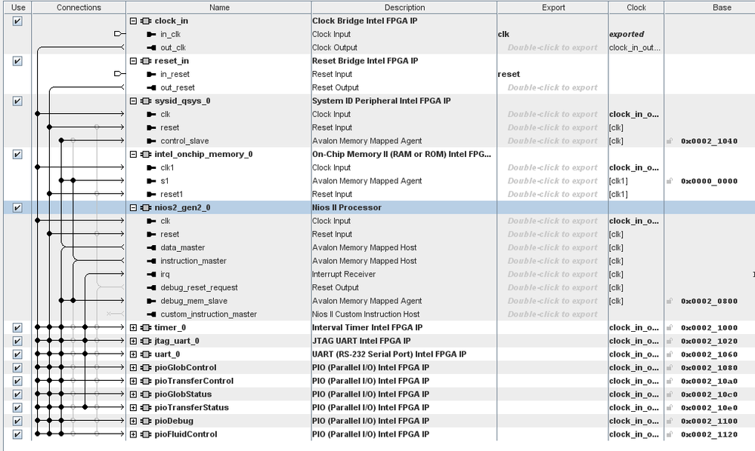Expand the pioGlobControl component

point(133,367)
